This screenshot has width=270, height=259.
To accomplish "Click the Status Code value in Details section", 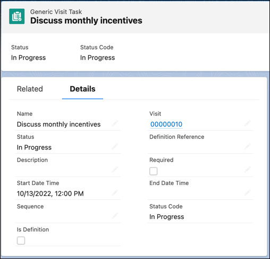I will pyautogui.click(x=167, y=217).
